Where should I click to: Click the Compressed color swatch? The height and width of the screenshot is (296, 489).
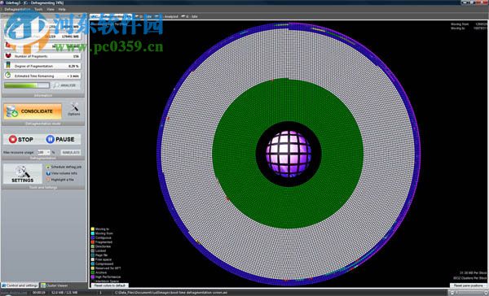tap(93, 263)
